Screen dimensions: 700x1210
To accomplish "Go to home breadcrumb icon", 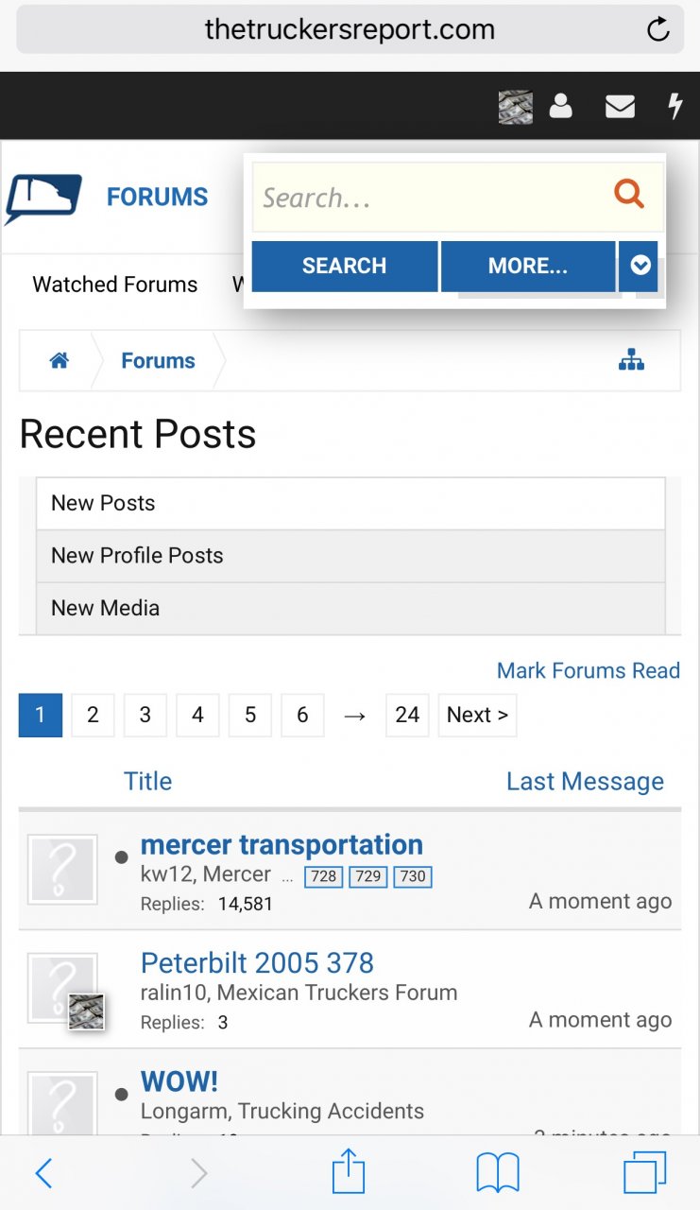I will (x=60, y=360).
